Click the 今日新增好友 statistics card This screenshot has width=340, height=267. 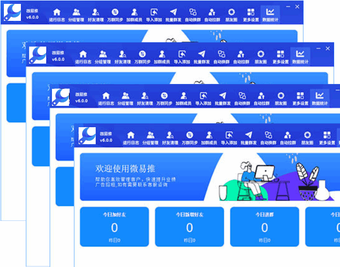coord(189,227)
